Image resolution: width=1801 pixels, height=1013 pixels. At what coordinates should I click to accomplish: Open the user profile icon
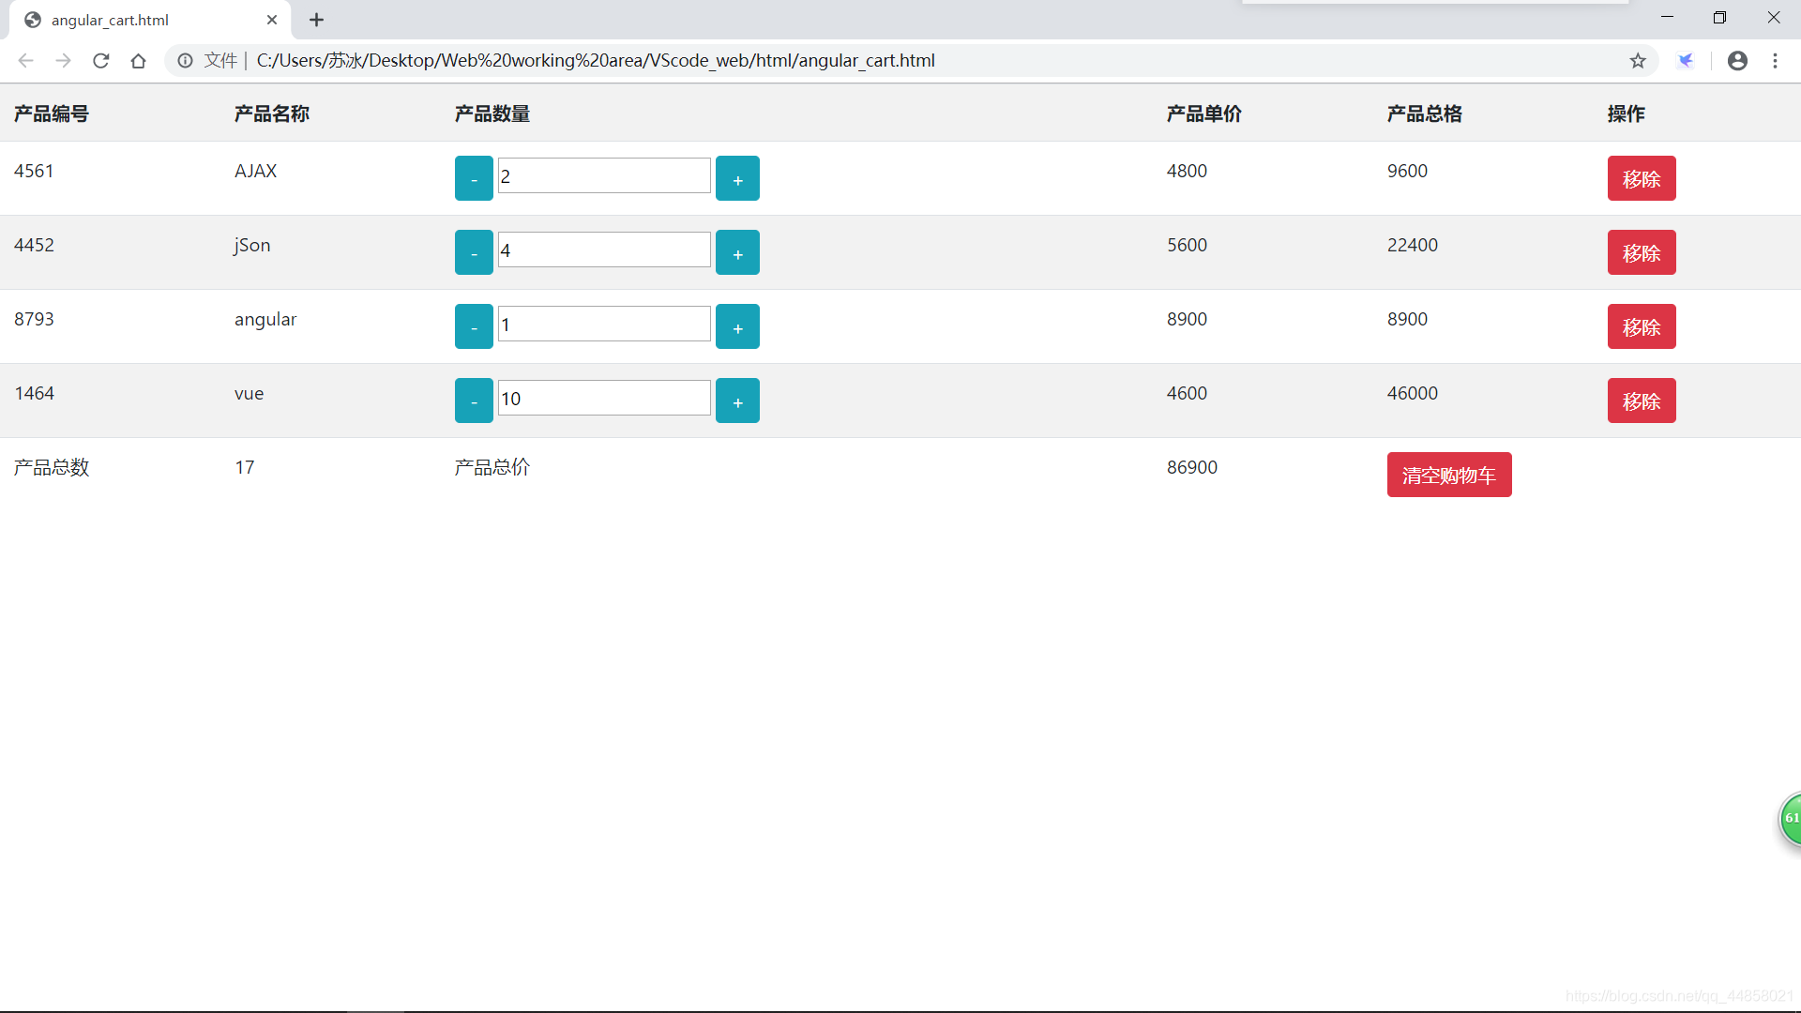[1737, 61]
